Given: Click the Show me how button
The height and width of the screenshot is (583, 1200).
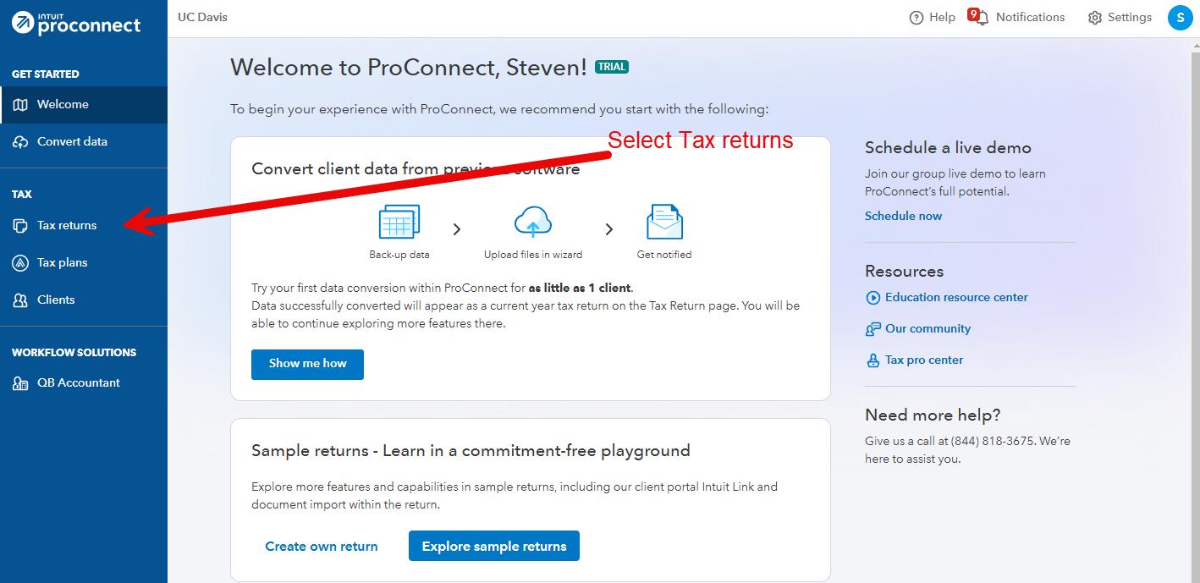Looking at the screenshot, I should pyautogui.click(x=307, y=364).
